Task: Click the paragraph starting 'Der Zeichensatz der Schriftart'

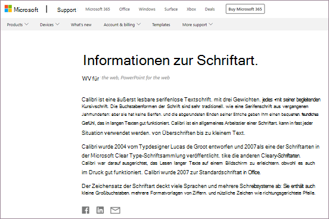Action: 198,189
